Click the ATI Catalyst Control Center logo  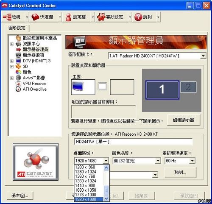tap(36, 162)
